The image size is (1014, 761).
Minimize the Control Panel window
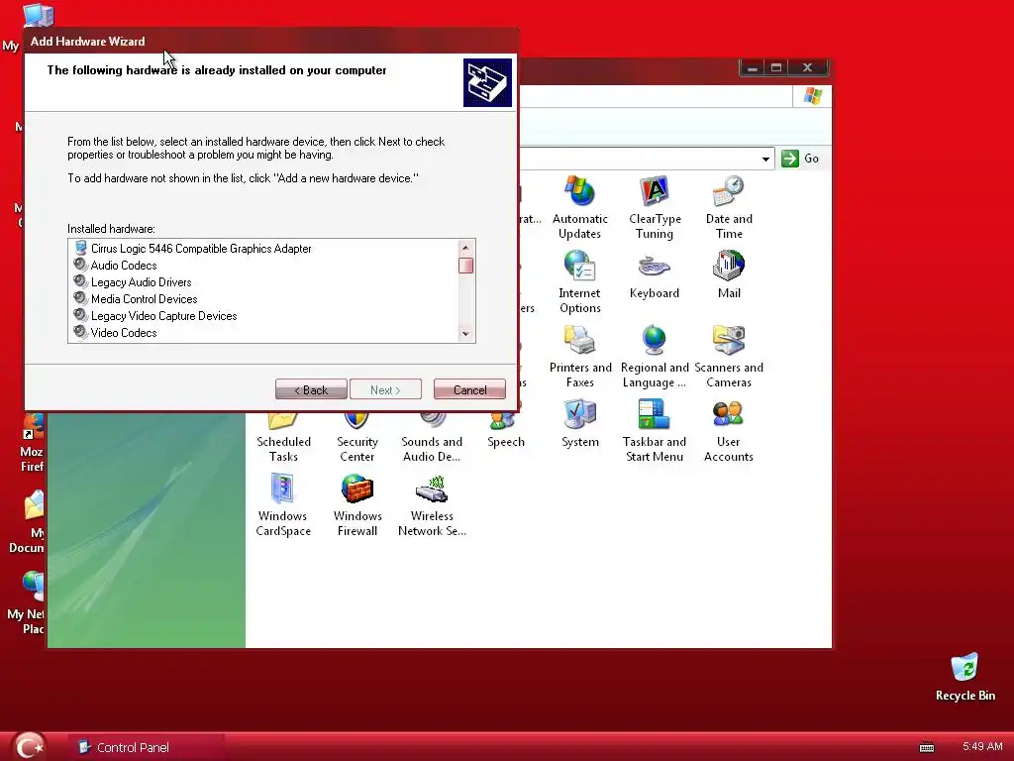pos(753,67)
